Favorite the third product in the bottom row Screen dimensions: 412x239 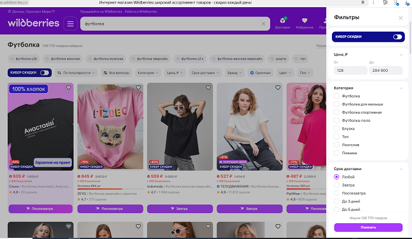point(208,226)
